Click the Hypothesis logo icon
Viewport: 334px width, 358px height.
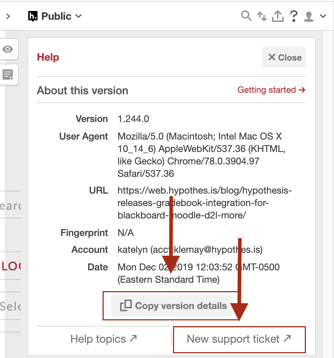[32, 16]
